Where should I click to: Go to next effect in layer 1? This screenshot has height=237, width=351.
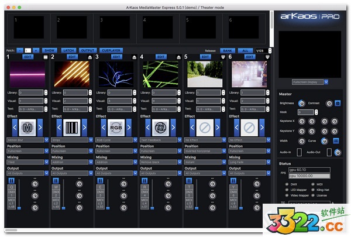pos(40,128)
